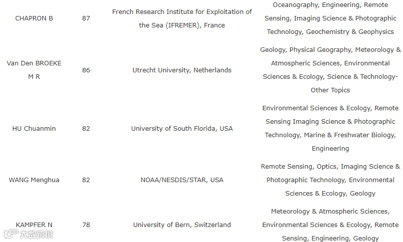
Task: Click the number 78 cell
Action: coord(86,225)
